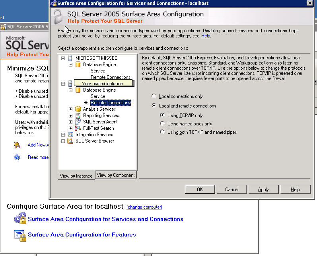This screenshot has height=256, width=317.
Task: Click background SQL Server 2005 window title bar
Action: (25, 27)
